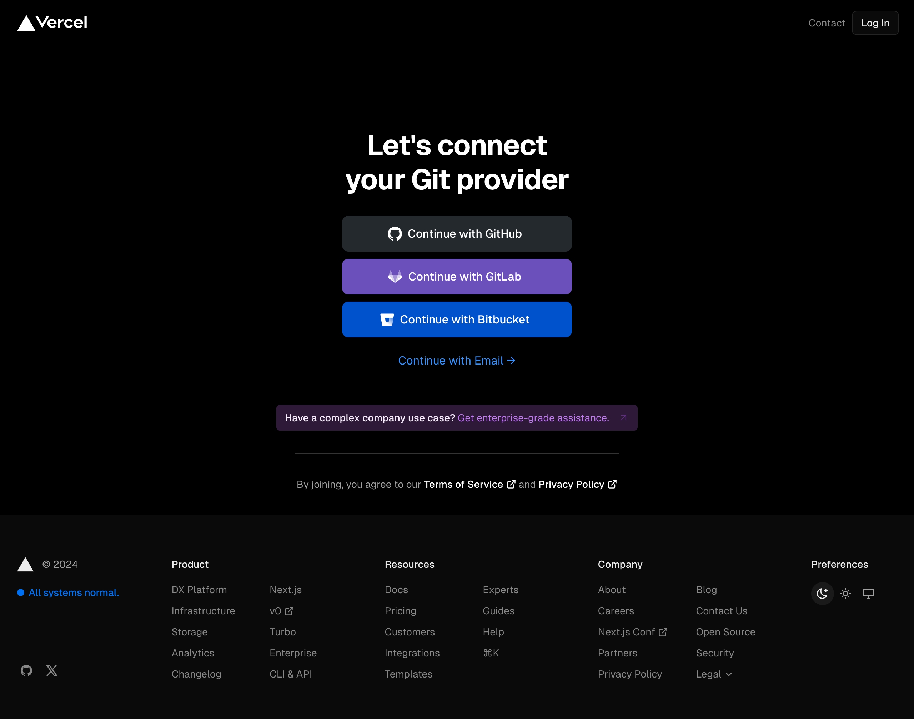The height and width of the screenshot is (719, 914).
Task: Open CLI & API footer link
Action: 291,674
